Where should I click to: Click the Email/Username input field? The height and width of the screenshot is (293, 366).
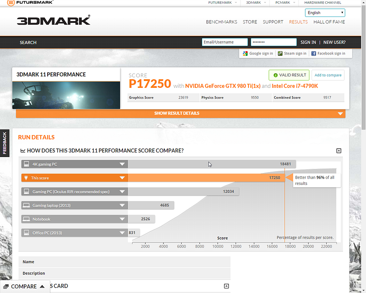coord(225,42)
